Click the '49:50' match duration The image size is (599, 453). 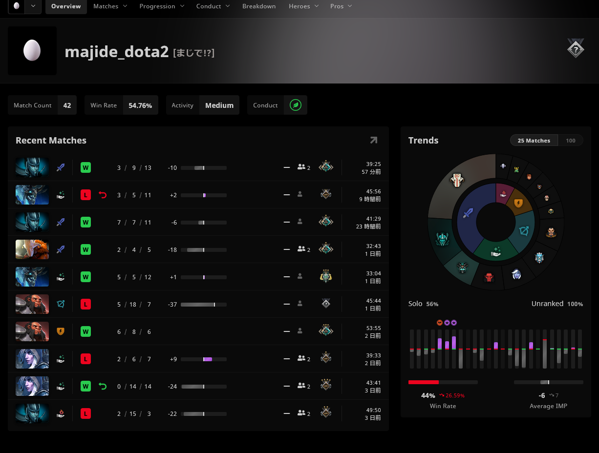tap(374, 410)
